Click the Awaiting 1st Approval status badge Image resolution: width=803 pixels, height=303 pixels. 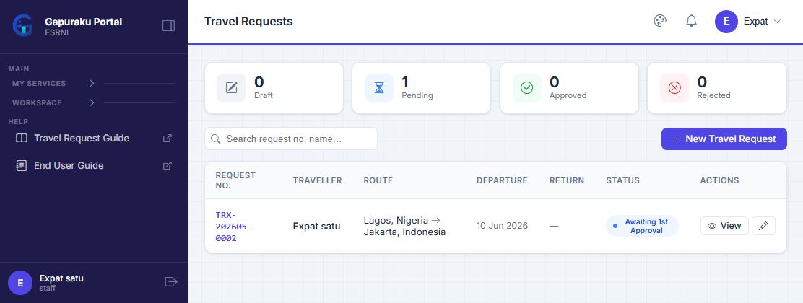(x=642, y=226)
